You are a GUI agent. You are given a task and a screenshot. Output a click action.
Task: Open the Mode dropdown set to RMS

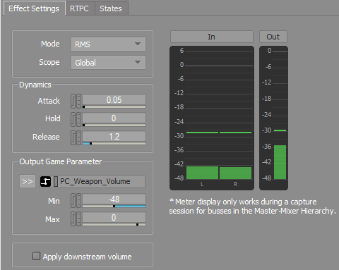click(108, 44)
